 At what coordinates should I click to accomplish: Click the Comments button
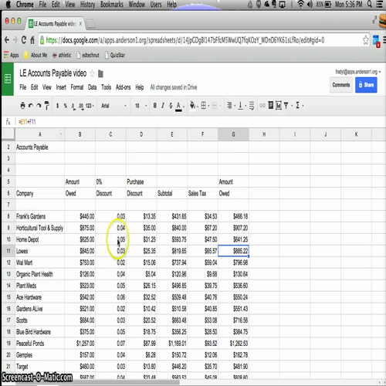341,85
